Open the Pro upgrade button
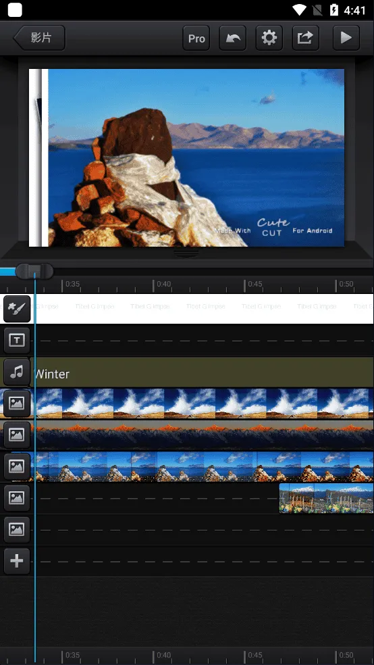Screen dimensions: 374x665 click(x=196, y=38)
